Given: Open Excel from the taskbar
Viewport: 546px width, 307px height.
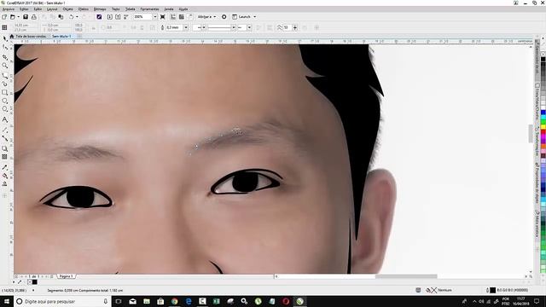Looking at the screenshot, I should click(x=216, y=301).
